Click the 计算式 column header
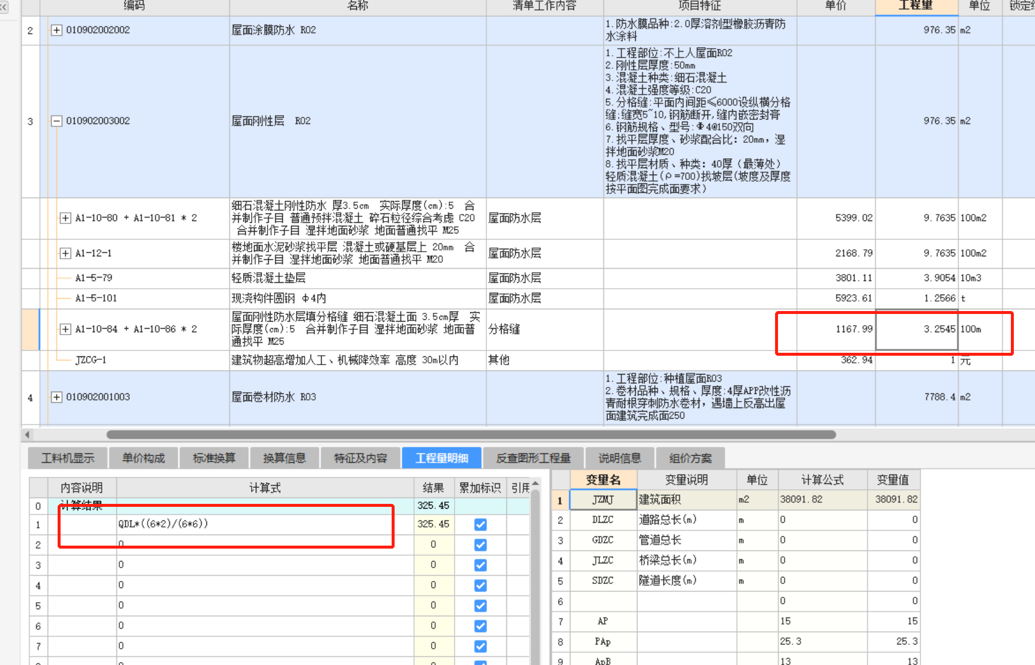This screenshot has width=1035, height=665. pyautogui.click(x=265, y=488)
